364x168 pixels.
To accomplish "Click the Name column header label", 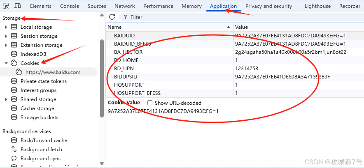I will [x=114, y=27].
